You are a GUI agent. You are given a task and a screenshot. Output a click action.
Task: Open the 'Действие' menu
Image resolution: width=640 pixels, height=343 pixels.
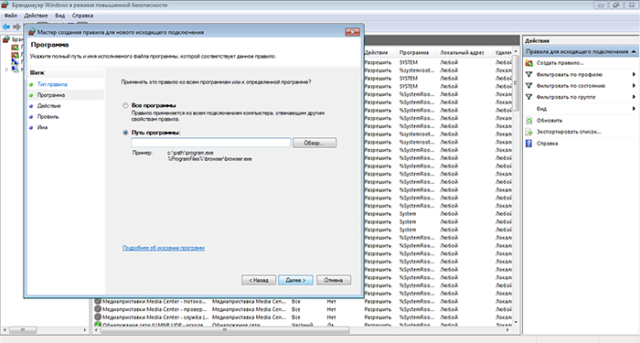[x=36, y=16]
